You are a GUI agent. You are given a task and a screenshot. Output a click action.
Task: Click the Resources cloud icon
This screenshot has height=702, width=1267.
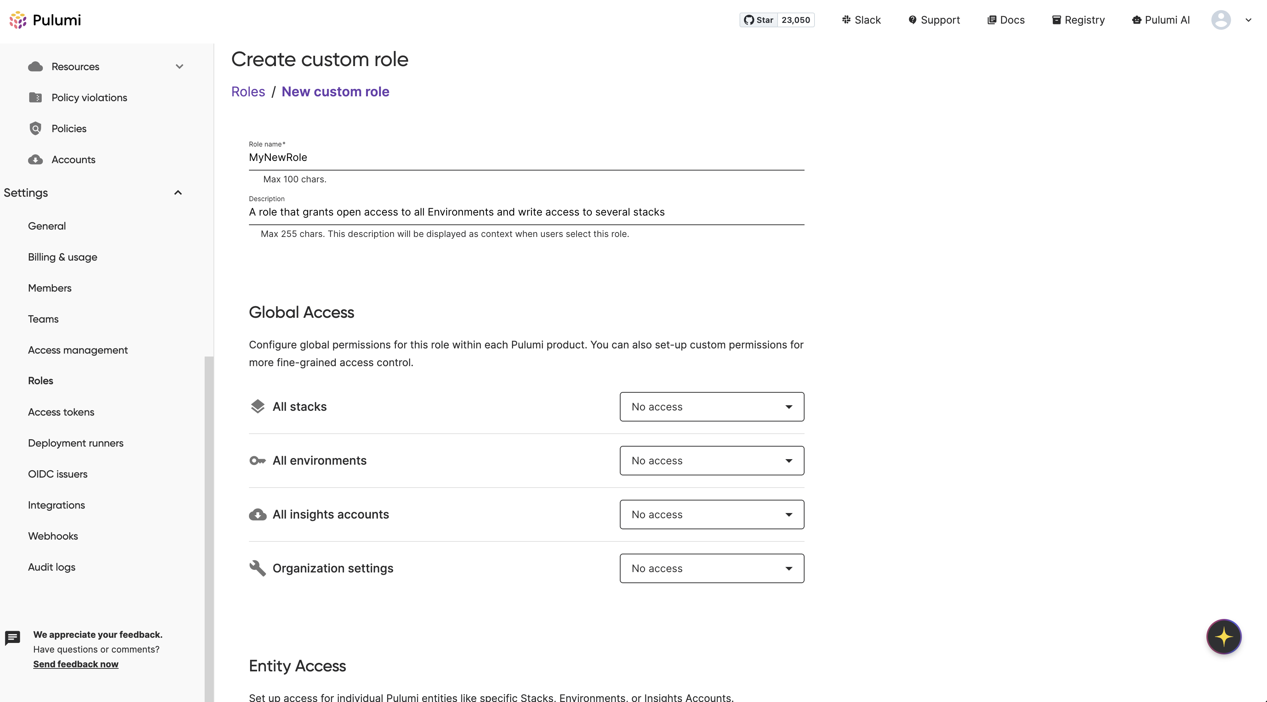pos(35,66)
